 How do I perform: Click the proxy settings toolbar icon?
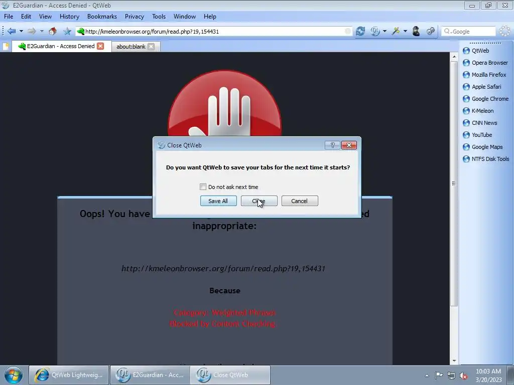click(431, 31)
